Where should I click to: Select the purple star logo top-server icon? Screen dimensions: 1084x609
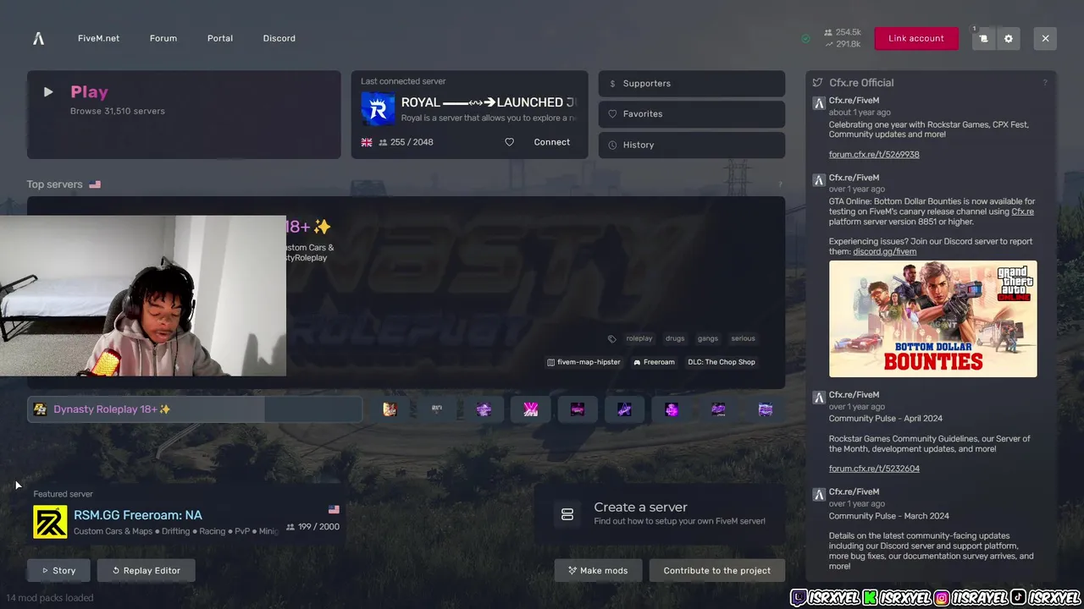click(625, 409)
